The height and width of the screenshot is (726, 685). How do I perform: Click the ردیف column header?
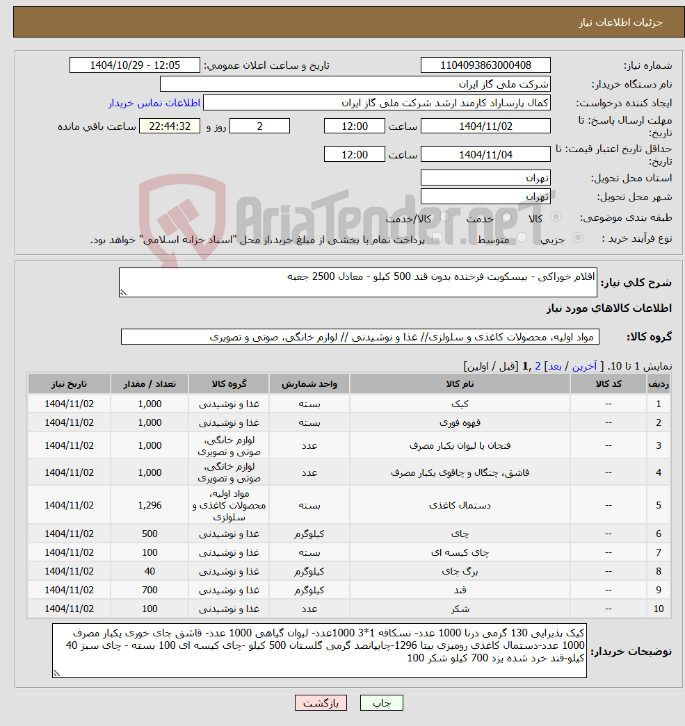[x=659, y=383]
